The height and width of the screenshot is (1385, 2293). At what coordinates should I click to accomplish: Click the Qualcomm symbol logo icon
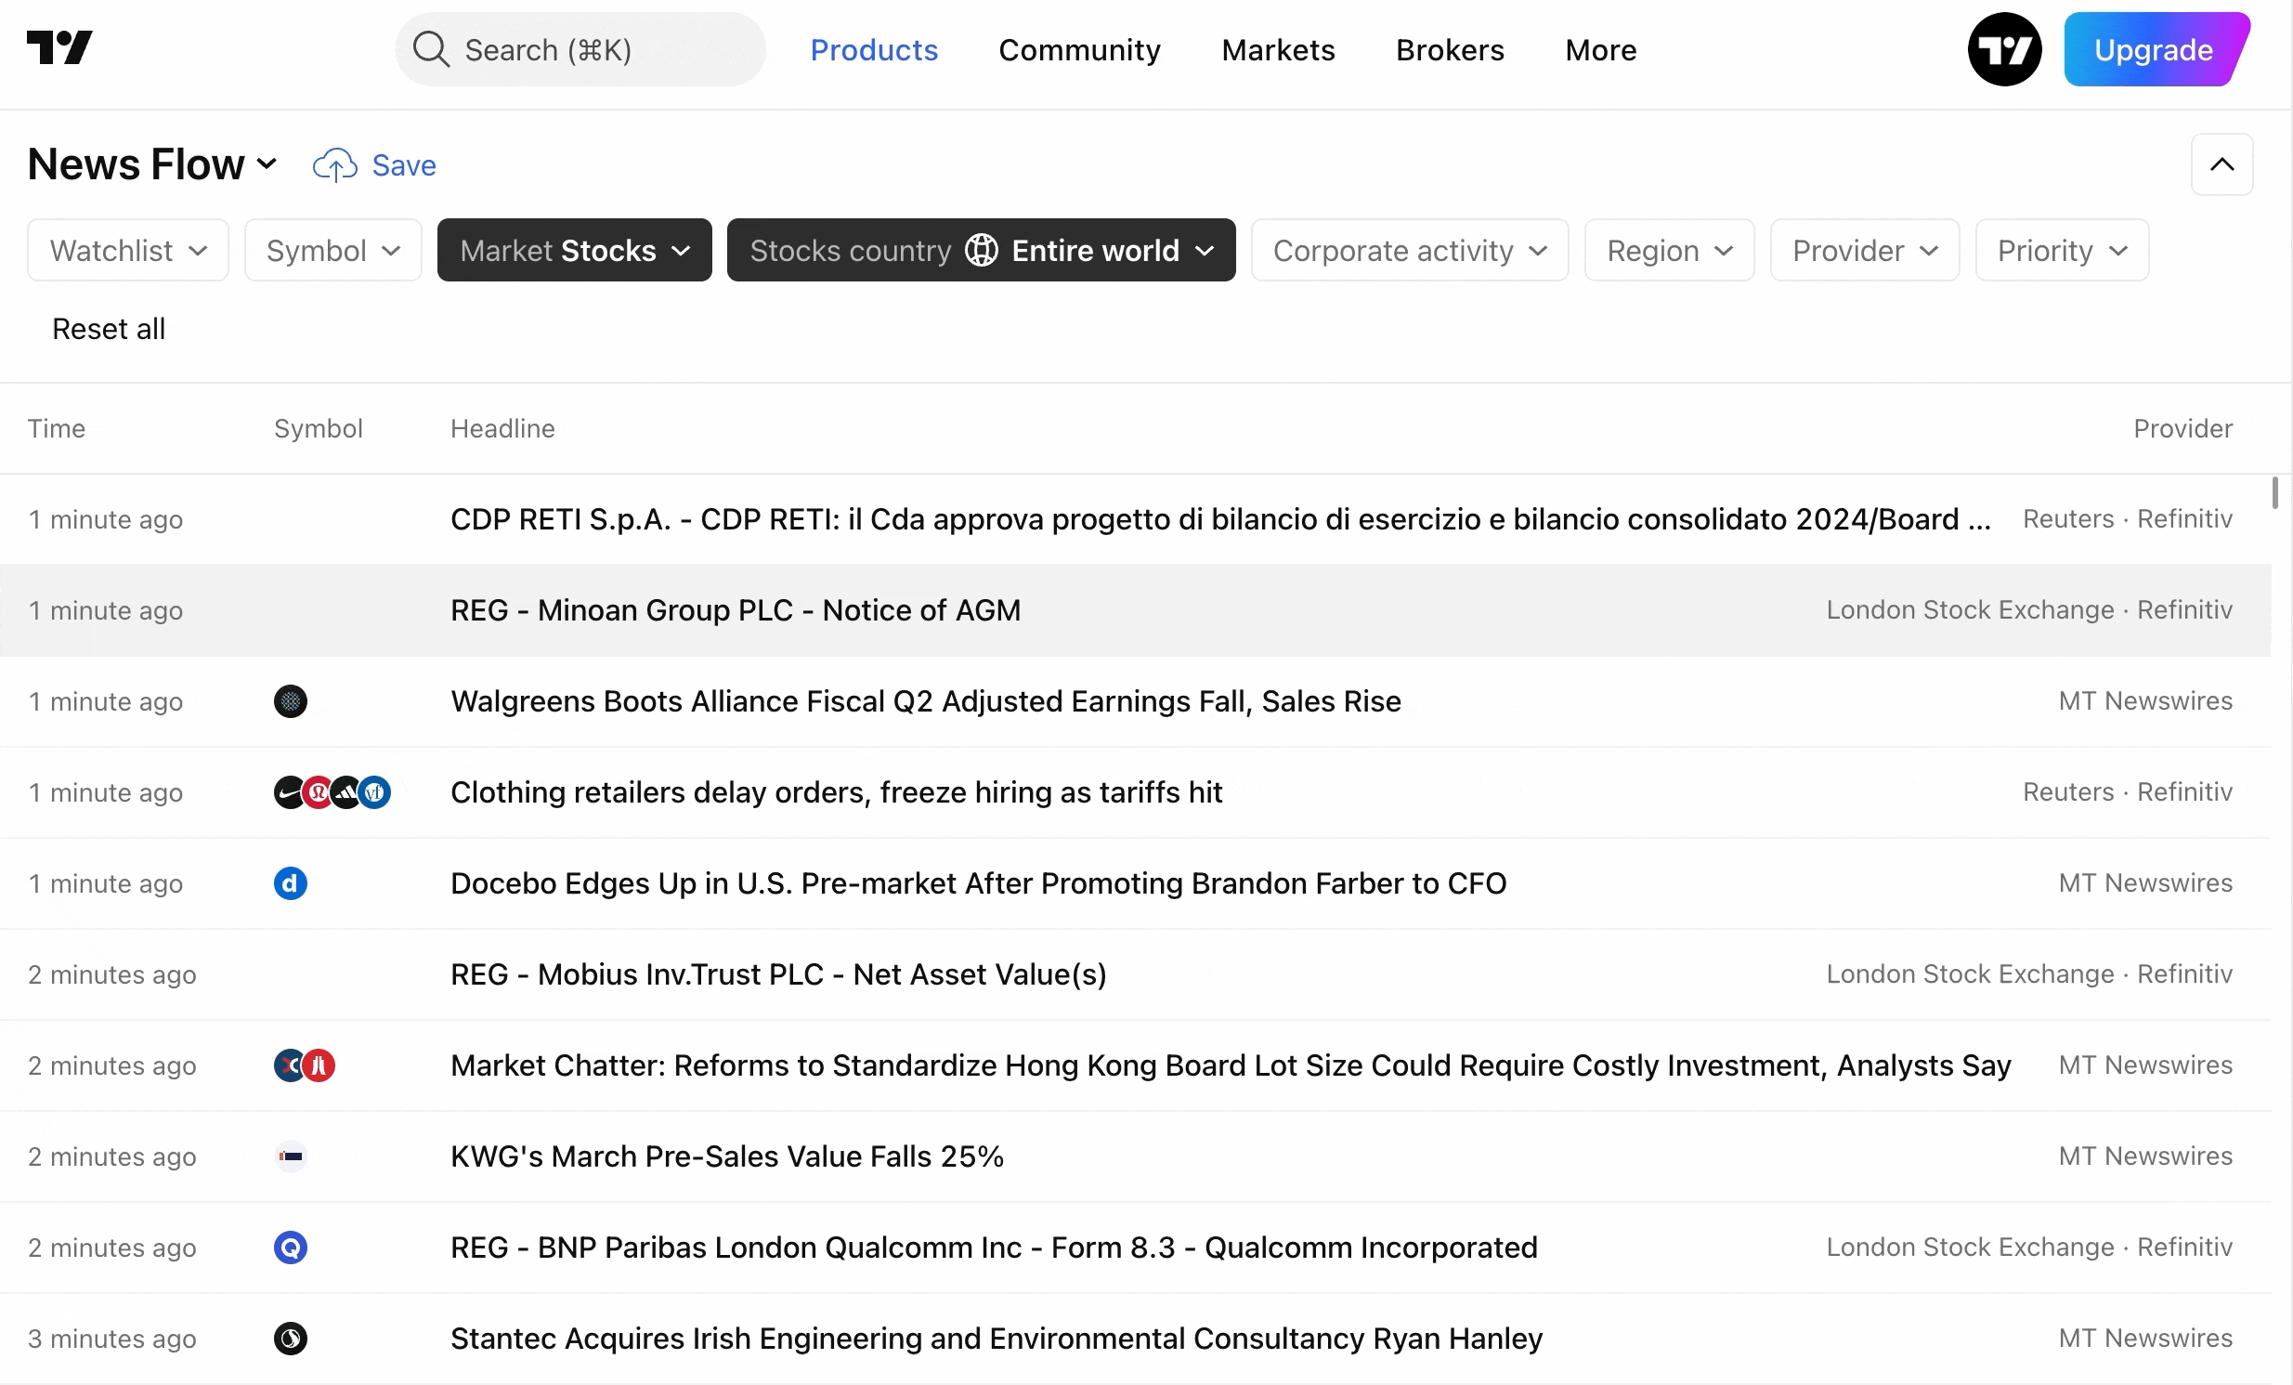pyautogui.click(x=291, y=1248)
